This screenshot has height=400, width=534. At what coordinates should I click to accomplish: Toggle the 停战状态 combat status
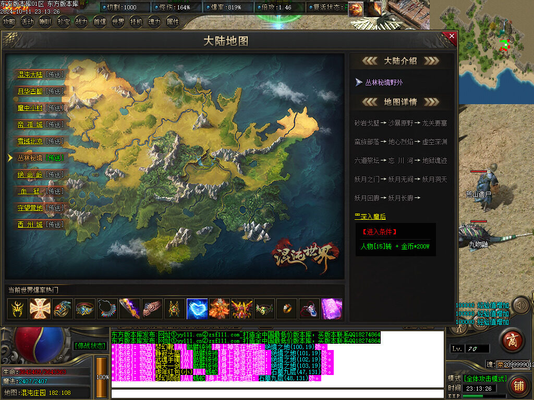click(x=90, y=346)
